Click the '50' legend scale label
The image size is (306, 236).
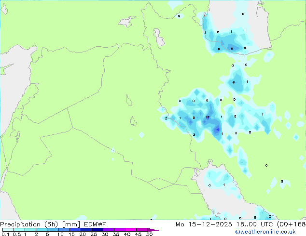tap(150, 234)
